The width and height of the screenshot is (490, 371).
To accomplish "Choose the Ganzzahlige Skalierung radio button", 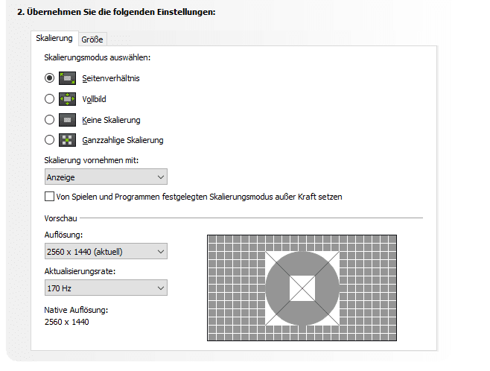I will click(49, 140).
